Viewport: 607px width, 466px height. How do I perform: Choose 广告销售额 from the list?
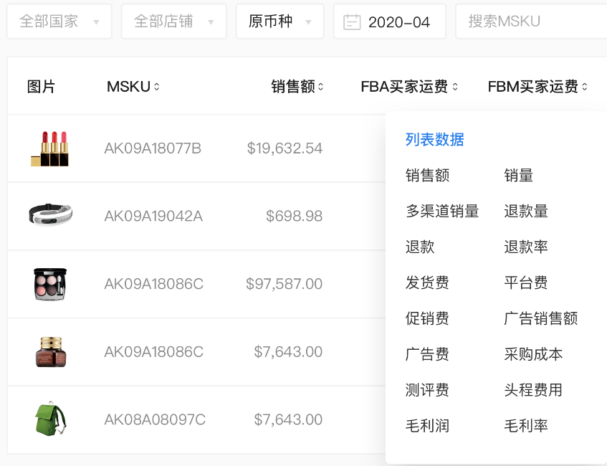[x=540, y=318]
